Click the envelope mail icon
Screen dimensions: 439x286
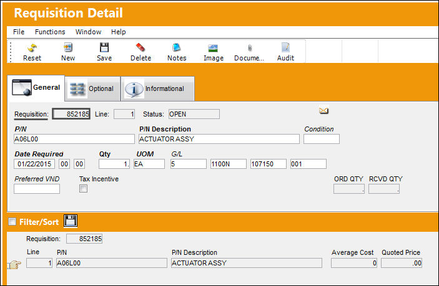(x=323, y=111)
